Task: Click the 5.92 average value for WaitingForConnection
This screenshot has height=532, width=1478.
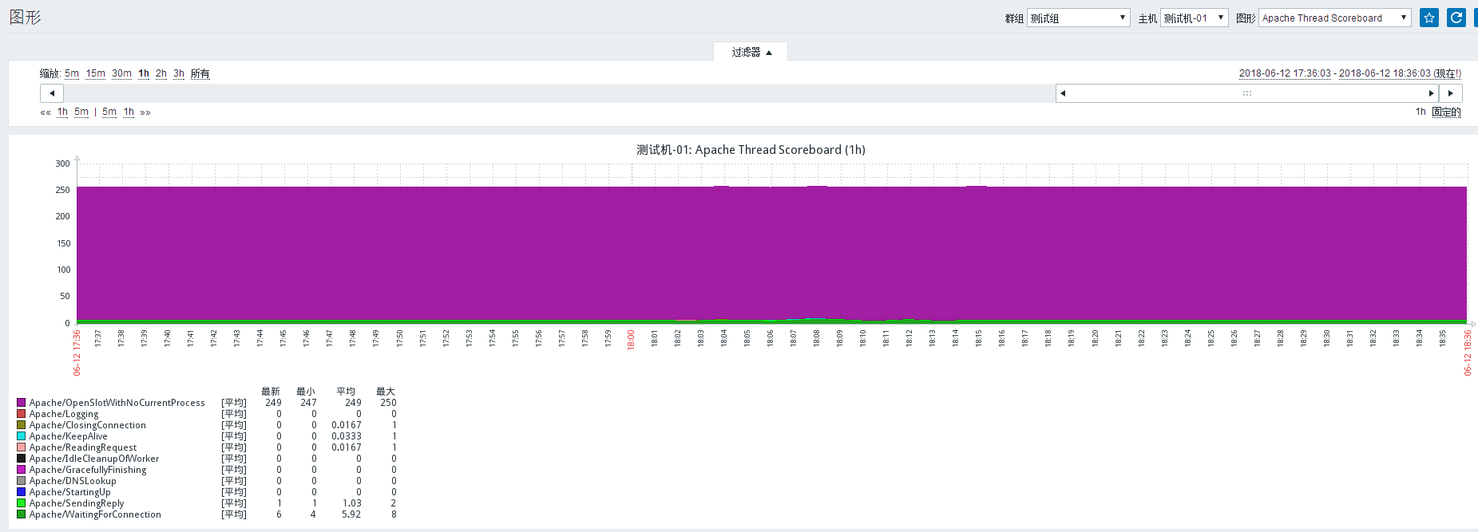Action: click(351, 514)
